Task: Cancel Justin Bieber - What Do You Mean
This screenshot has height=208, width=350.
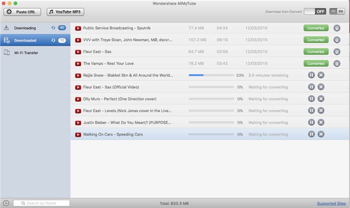Action: point(321,122)
